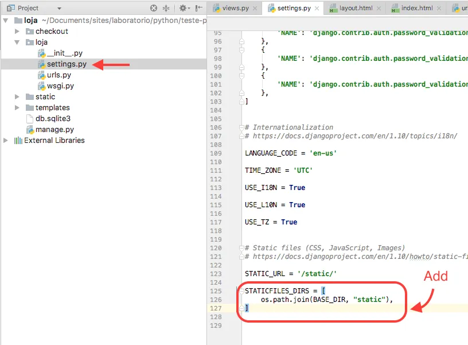Click the manage.py file icon
Screen dimensions: 468x345
pyautogui.click(x=30, y=130)
